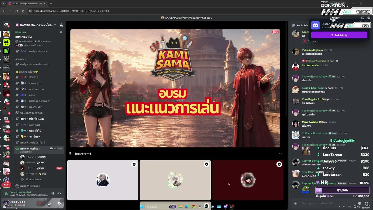Select the white-haired speaker tile

tap(103, 180)
